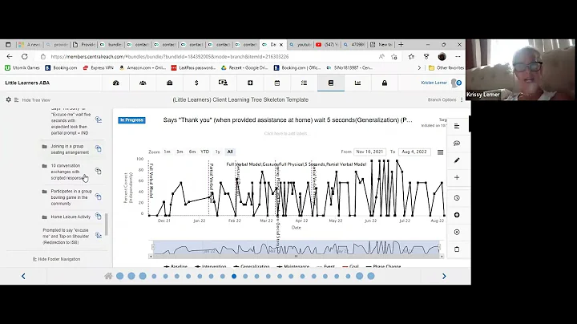Click graph icon for 'Joining in a group' item
Screen dimensions: 577x324
(99, 148)
